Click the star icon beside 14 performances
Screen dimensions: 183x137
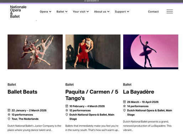[124, 106]
